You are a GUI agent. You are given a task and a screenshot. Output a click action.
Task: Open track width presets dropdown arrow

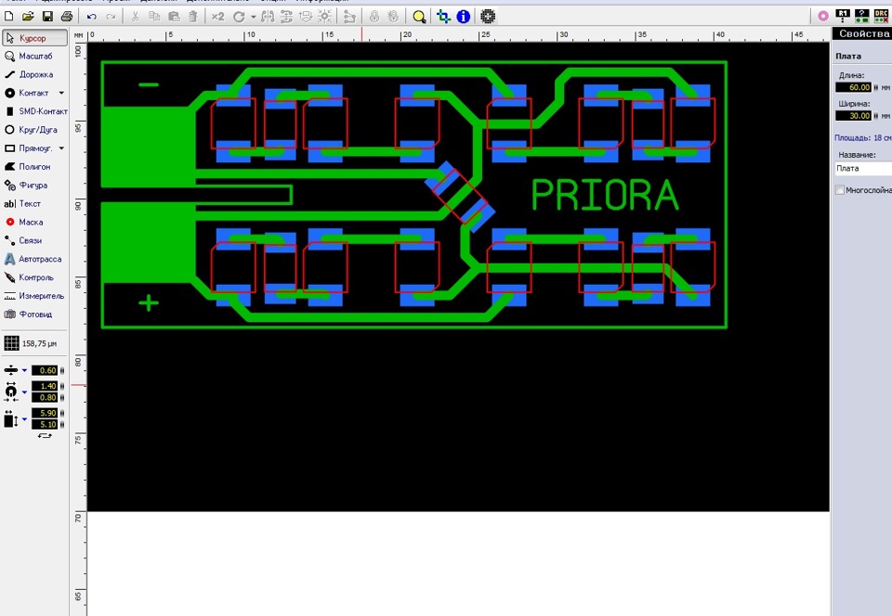pos(24,370)
